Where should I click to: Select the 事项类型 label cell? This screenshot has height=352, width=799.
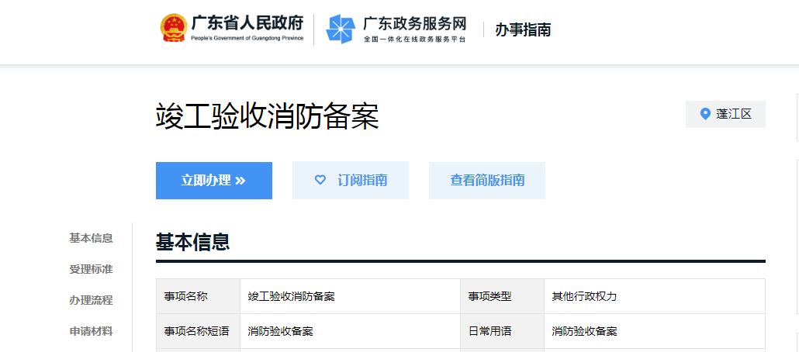point(503,296)
